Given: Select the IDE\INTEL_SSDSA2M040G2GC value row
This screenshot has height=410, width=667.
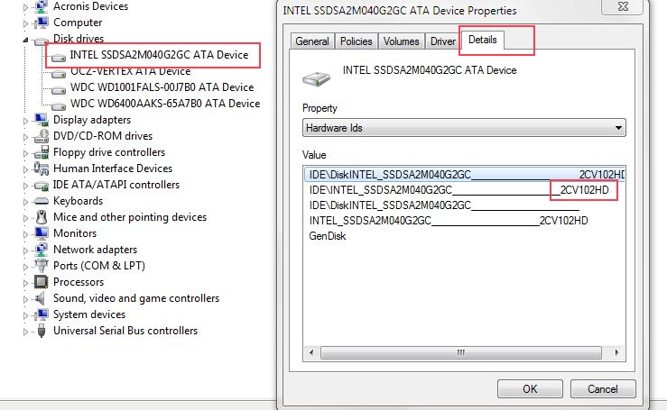Looking at the screenshot, I should pyautogui.click(x=465, y=190).
